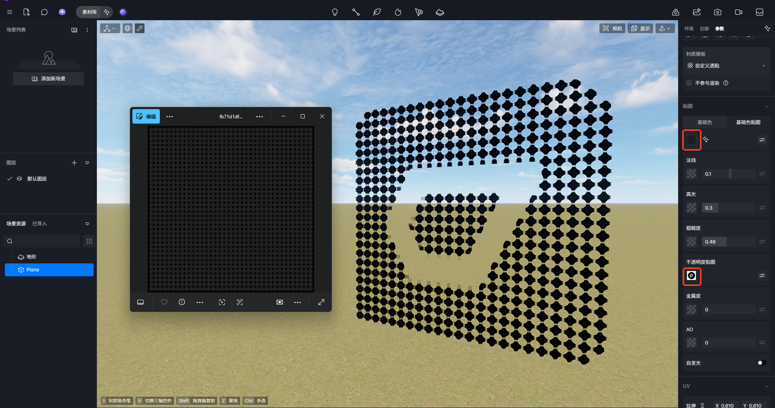The image size is (775, 408).
Task: Switch to the 后期 tab
Action: click(x=704, y=29)
